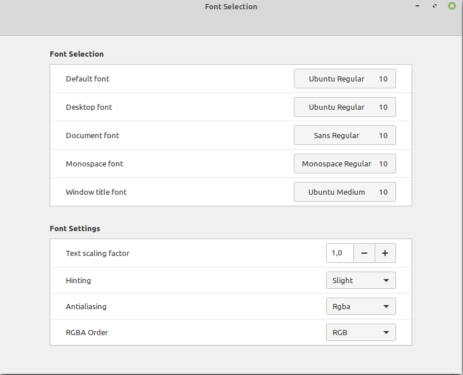Click the Antialiasing dropdown arrow icon
This screenshot has height=375, width=463.
point(386,306)
